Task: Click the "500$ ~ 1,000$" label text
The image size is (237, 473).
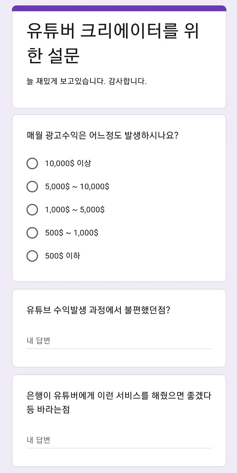Action: point(71,233)
